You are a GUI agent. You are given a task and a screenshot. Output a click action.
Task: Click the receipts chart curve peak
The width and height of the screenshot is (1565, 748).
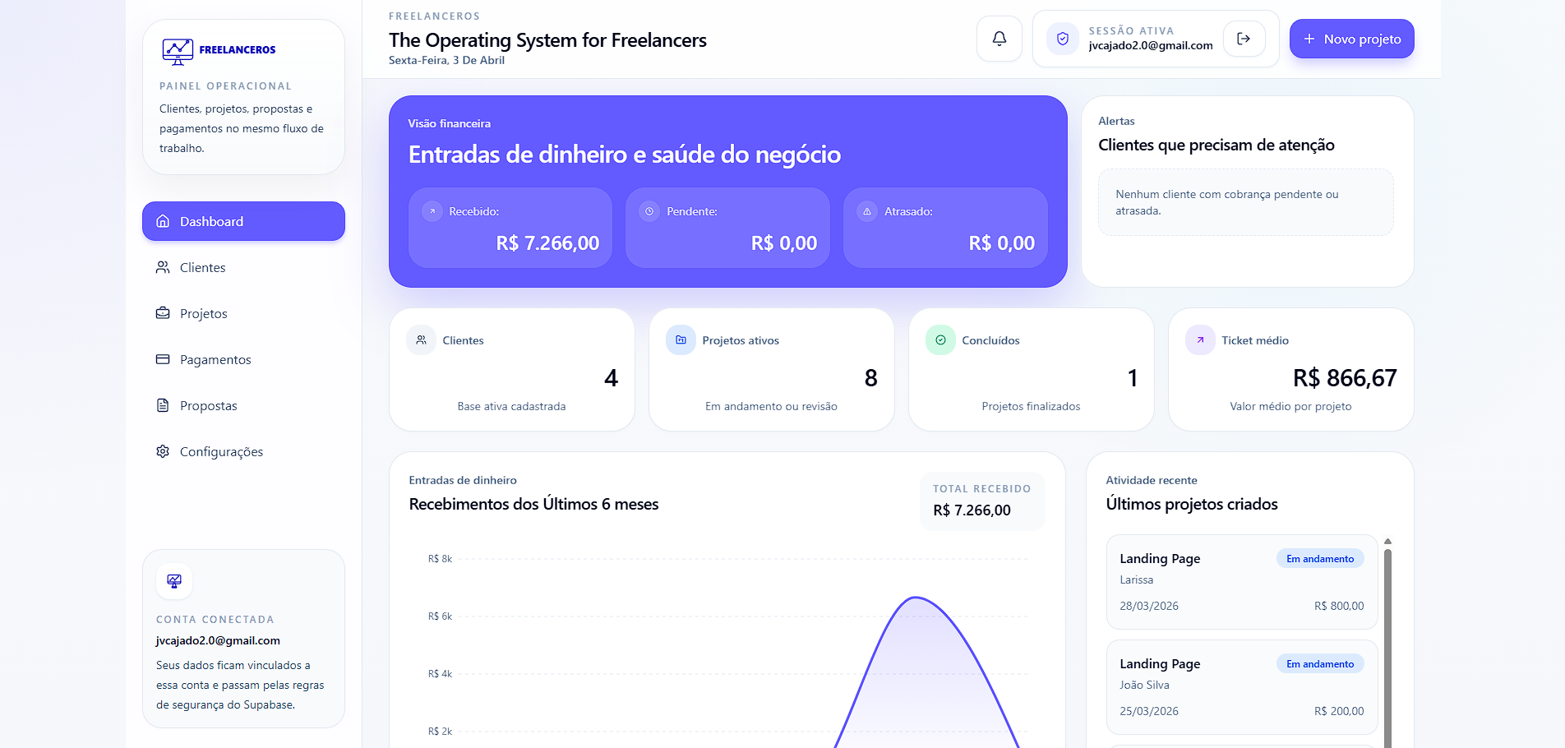coord(916,598)
